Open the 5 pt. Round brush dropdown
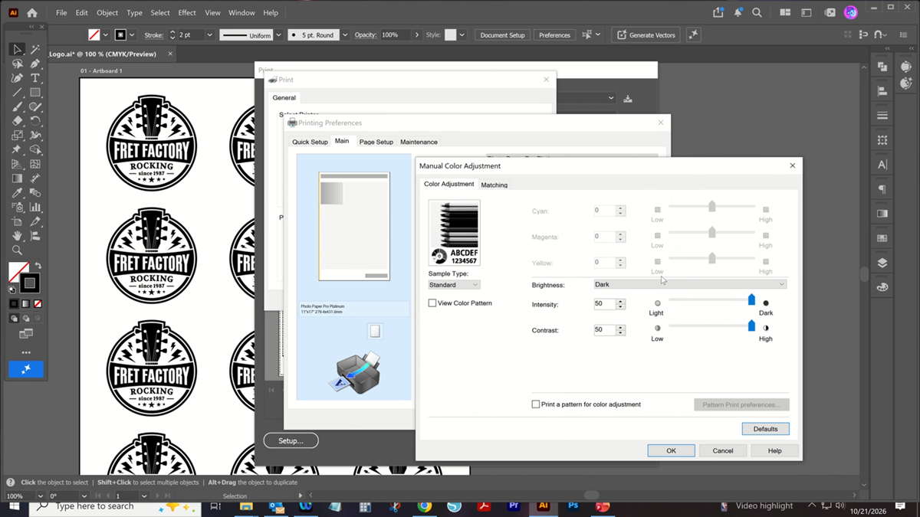 [345, 35]
